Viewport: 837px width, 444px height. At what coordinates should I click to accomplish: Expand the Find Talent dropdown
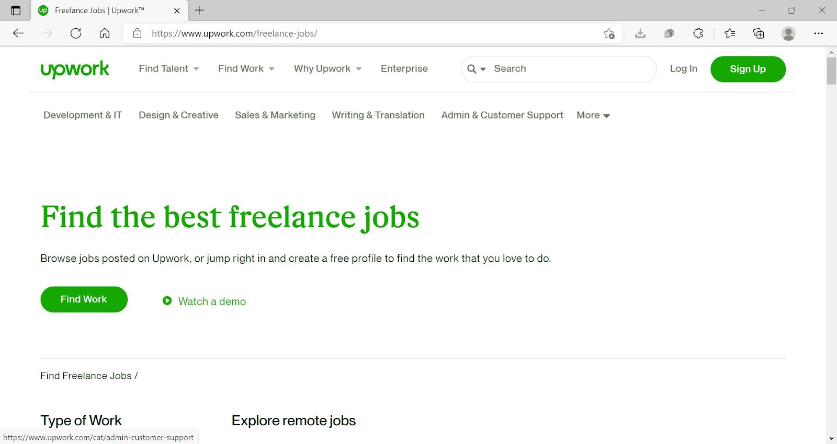(x=169, y=68)
